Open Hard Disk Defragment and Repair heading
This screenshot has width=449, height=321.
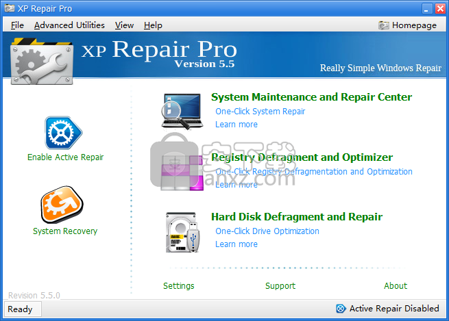[x=297, y=217]
